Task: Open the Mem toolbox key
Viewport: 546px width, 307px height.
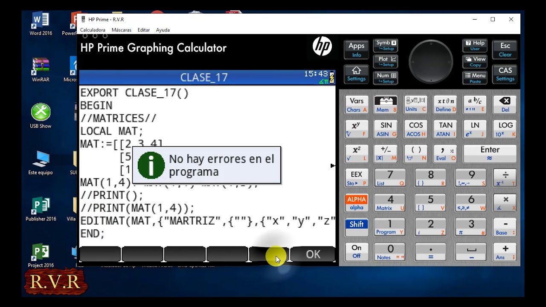Action: coord(386,105)
